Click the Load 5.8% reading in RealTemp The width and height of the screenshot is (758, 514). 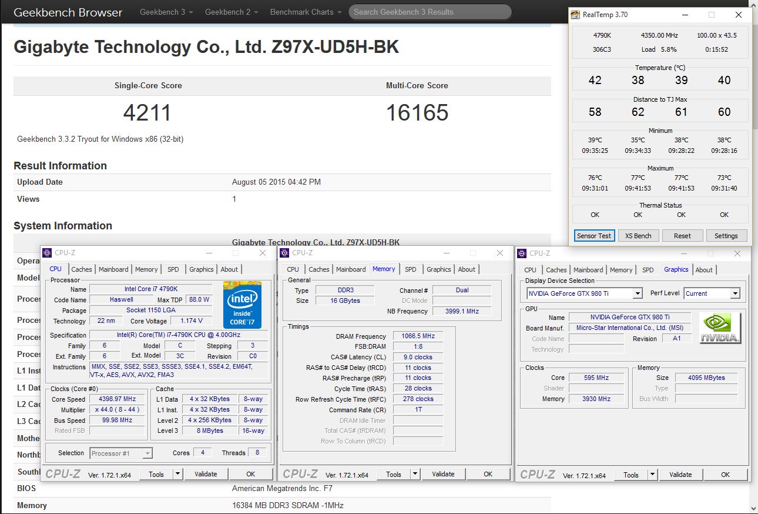(659, 49)
